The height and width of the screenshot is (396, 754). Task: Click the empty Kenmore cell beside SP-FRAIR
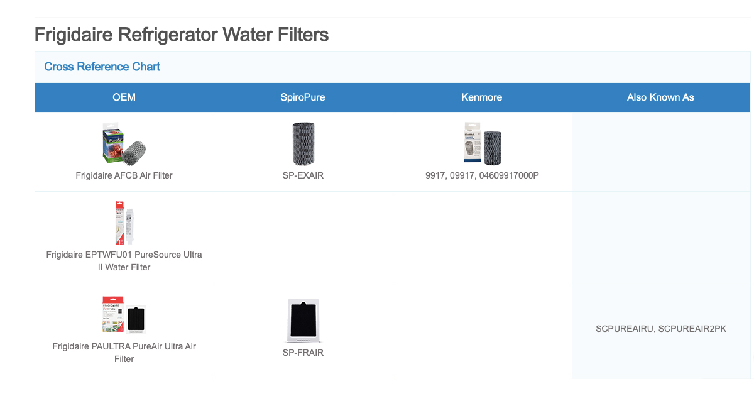click(482, 329)
